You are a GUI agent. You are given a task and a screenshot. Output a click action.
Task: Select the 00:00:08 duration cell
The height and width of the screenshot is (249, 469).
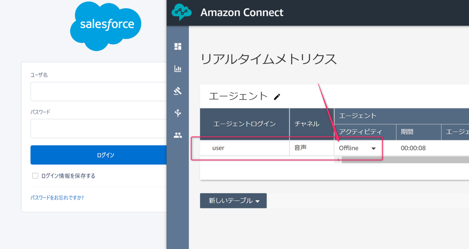tap(419, 148)
